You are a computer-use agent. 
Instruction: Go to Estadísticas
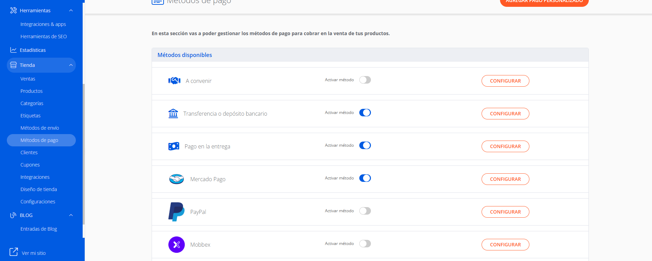33,50
